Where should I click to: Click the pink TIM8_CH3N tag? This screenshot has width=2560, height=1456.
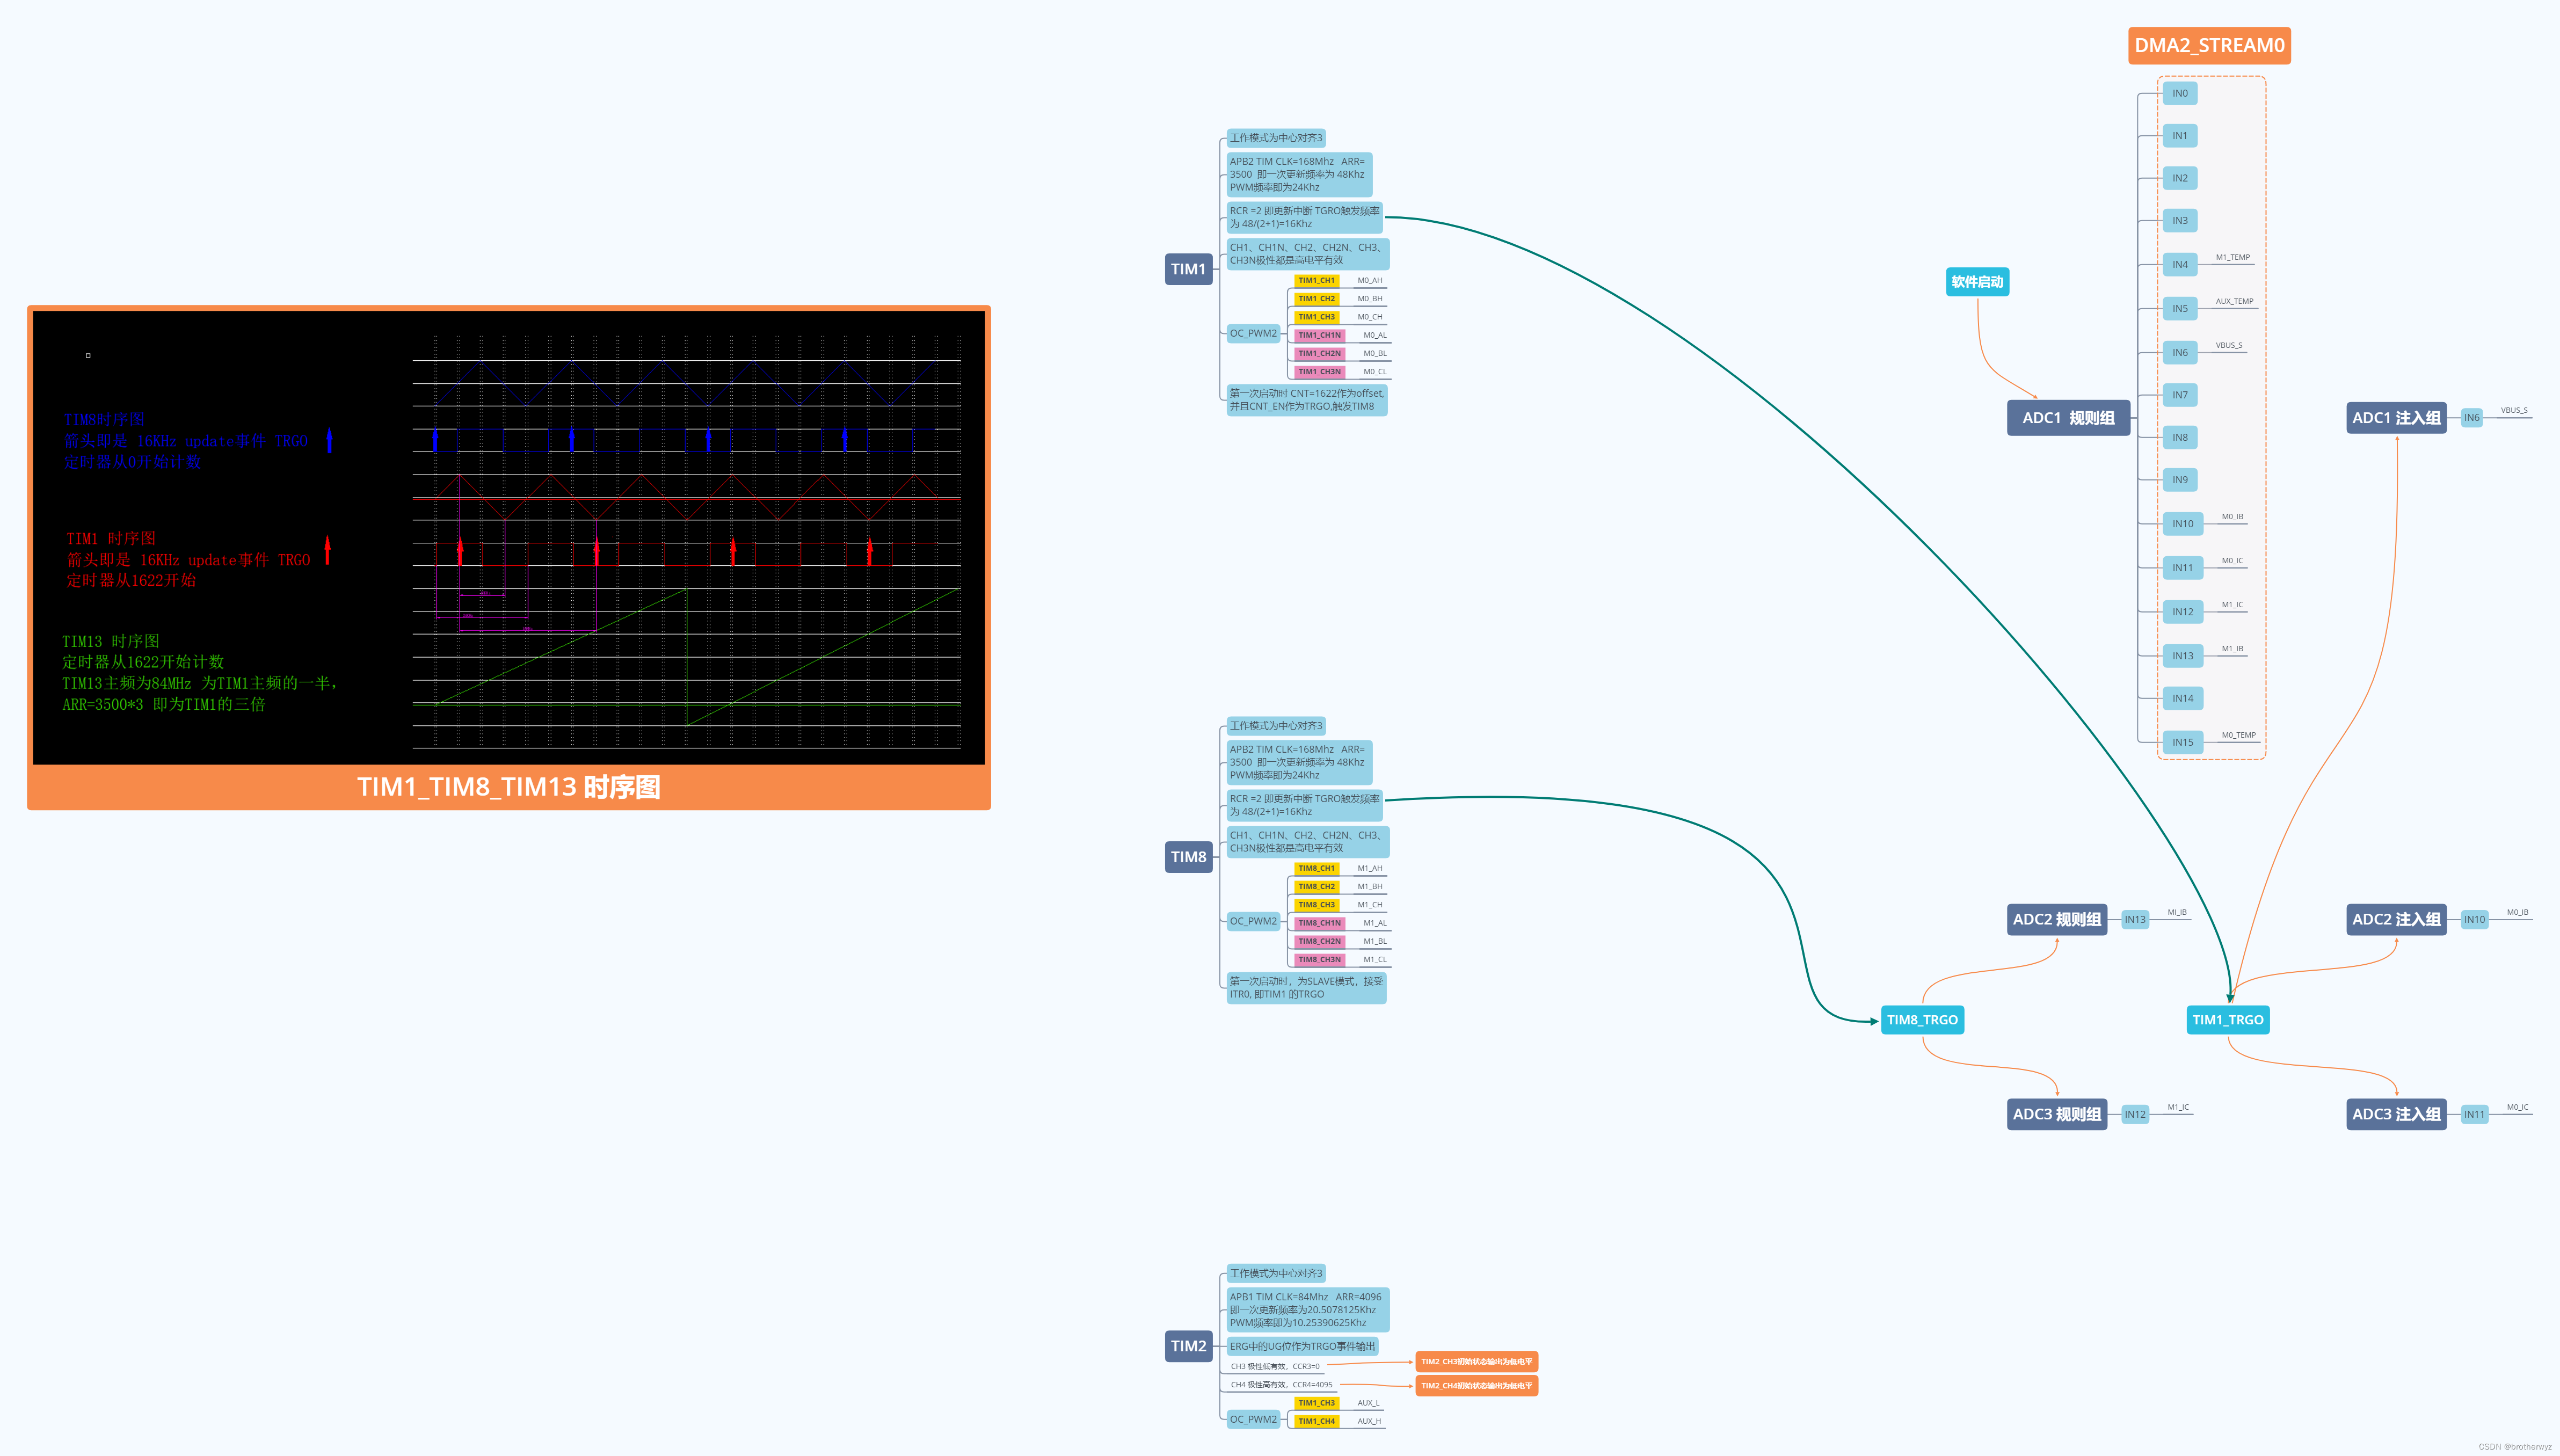coord(1319,960)
